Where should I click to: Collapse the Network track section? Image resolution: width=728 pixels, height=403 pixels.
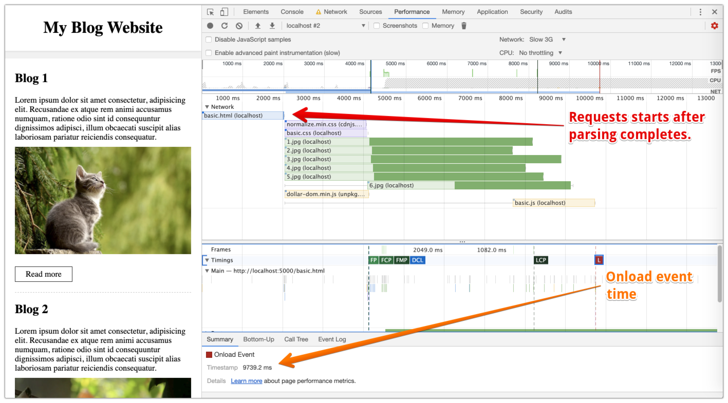(x=207, y=107)
